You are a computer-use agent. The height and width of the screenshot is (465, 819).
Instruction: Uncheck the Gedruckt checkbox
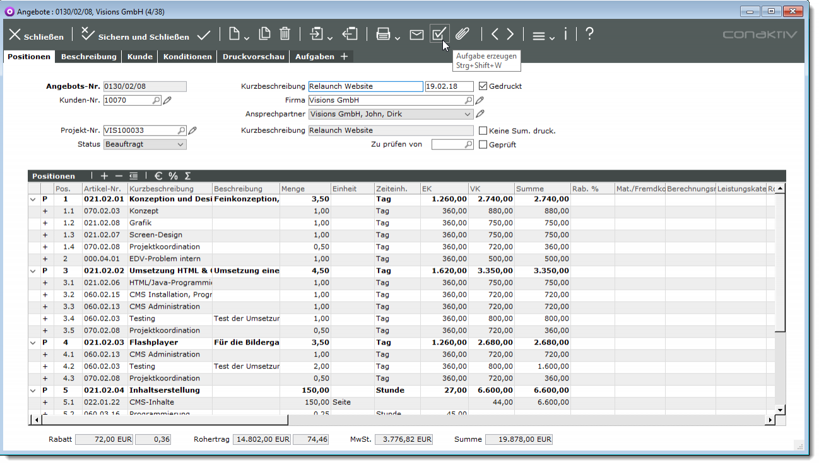point(483,86)
